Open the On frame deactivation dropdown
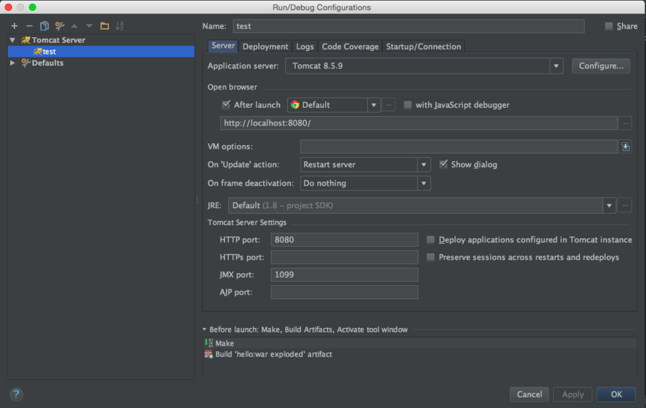The image size is (646, 408). point(423,184)
